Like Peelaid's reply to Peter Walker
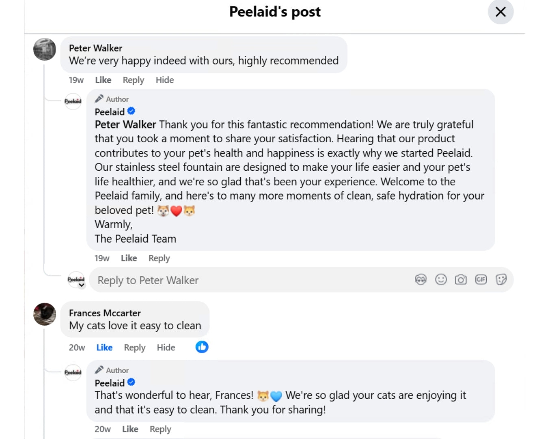The width and height of the screenshot is (549, 439). [129, 258]
